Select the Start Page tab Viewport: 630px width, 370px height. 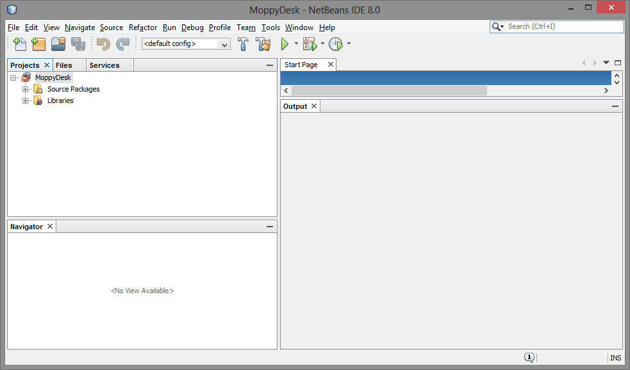coord(301,65)
